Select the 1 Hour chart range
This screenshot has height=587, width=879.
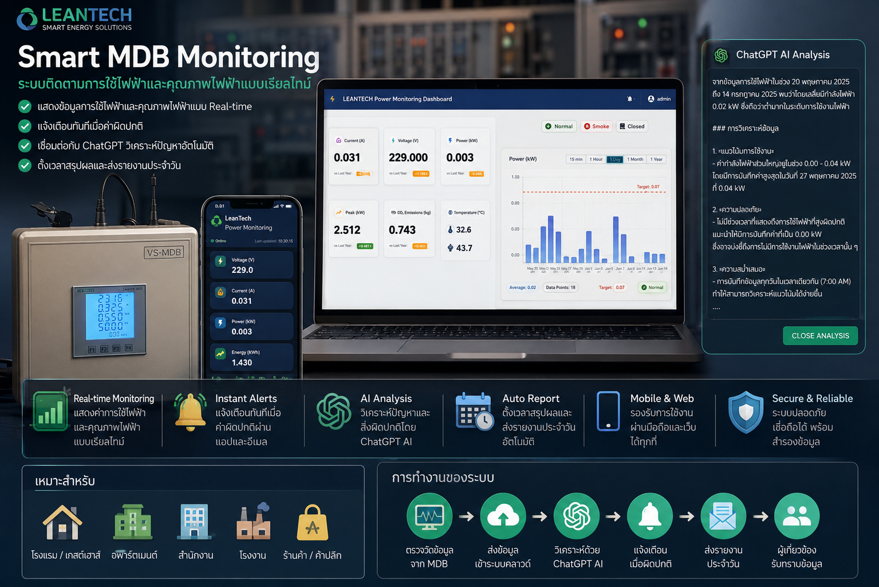click(596, 159)
